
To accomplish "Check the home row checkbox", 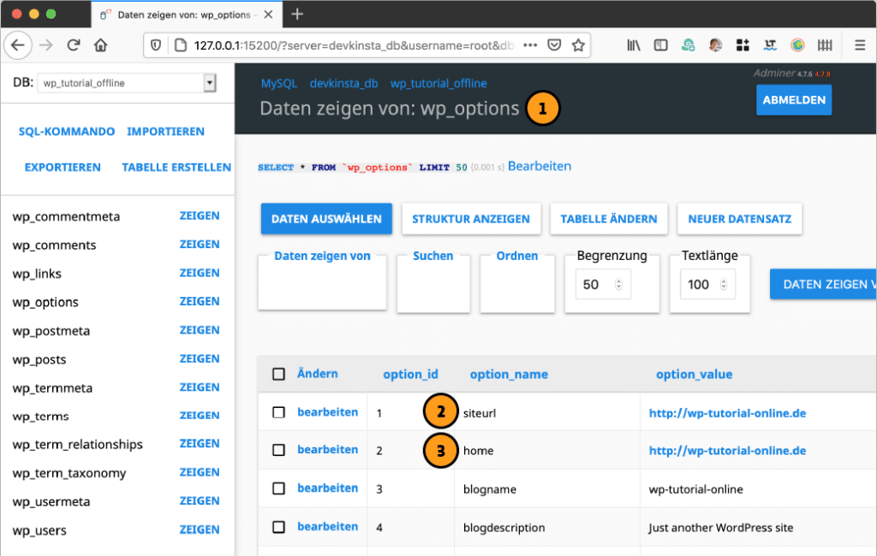I will tap(278, 450).
